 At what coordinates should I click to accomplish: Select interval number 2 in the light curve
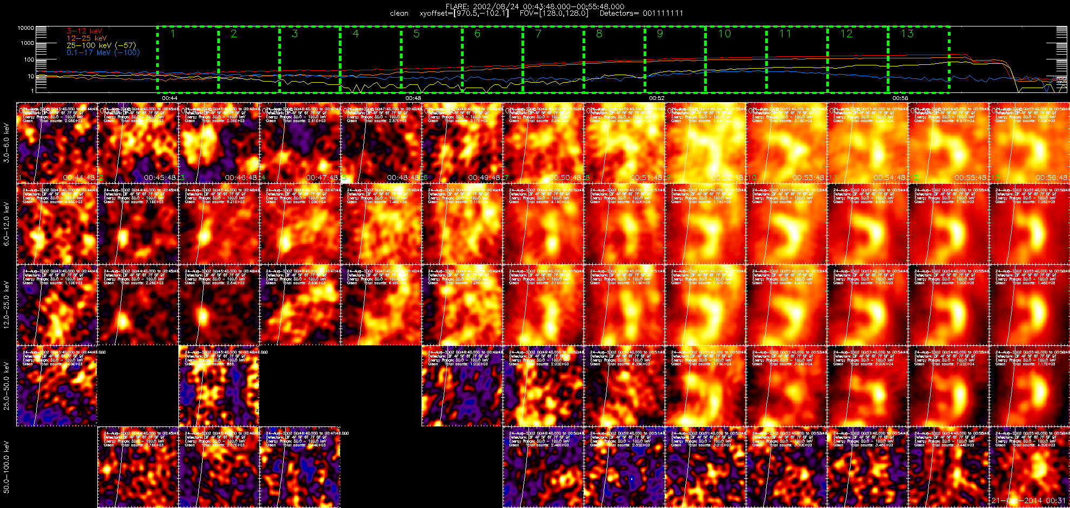(233, 34)
